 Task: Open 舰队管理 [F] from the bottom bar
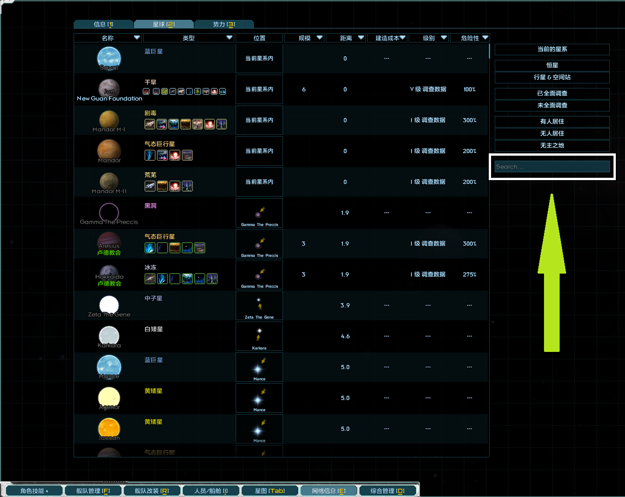(93, 490)
